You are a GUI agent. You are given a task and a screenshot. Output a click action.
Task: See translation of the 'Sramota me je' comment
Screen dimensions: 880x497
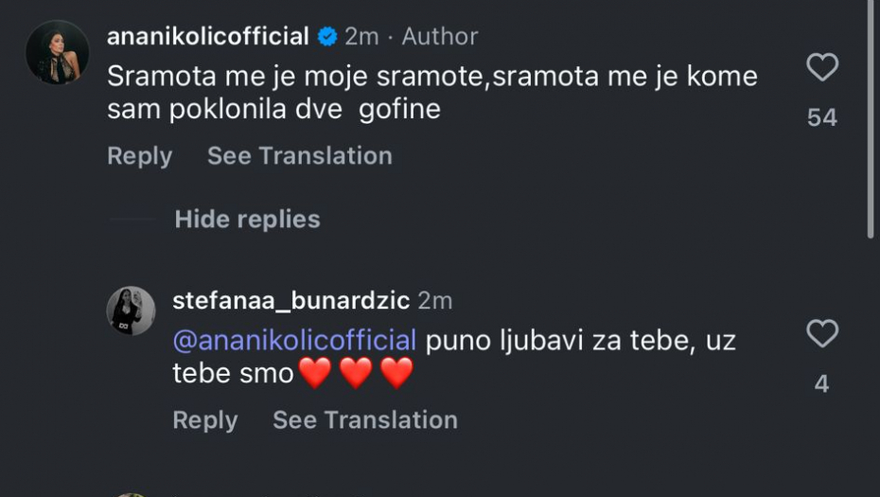(x=299, y=156)
